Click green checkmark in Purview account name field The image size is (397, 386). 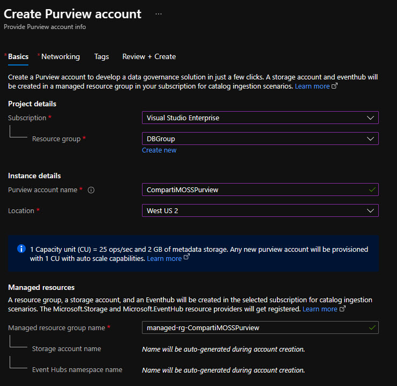[372, 190]
